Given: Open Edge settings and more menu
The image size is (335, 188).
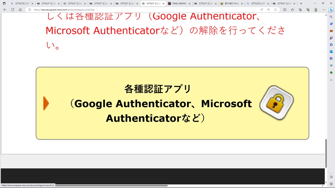Looking at the screenshot, I should (x=323, y=10).
